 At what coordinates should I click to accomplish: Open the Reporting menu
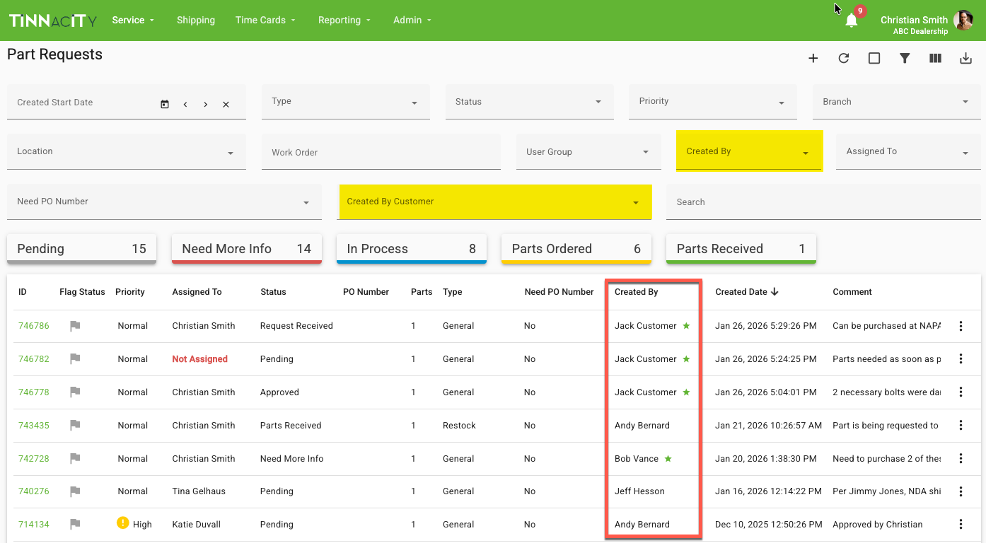(344, 21)
